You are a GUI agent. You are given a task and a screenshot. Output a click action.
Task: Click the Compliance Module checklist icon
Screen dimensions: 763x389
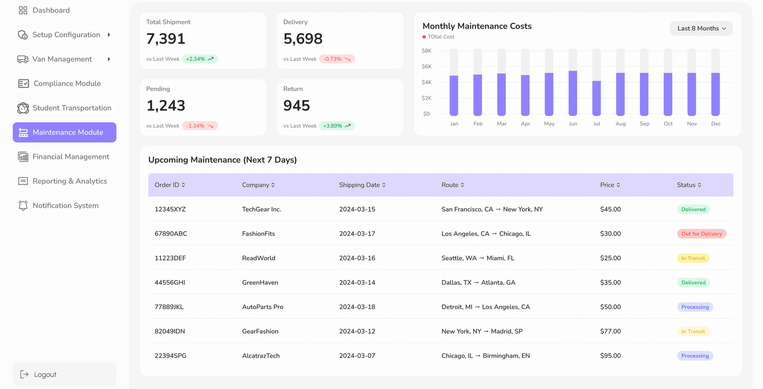(x=23, y=84)
